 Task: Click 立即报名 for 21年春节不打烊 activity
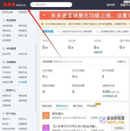click(119, 128)
